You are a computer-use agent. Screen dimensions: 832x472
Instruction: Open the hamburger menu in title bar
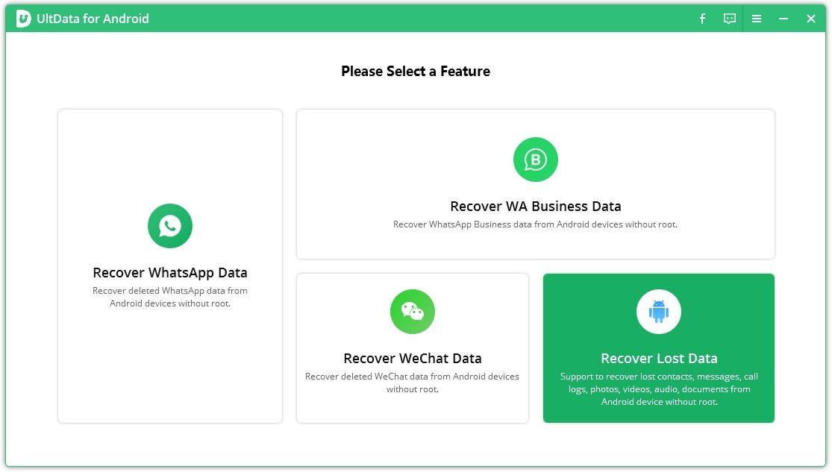point(757,19)
